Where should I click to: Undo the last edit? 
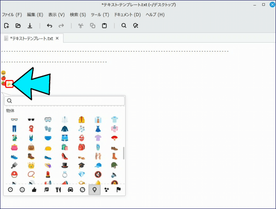[49, 26]
